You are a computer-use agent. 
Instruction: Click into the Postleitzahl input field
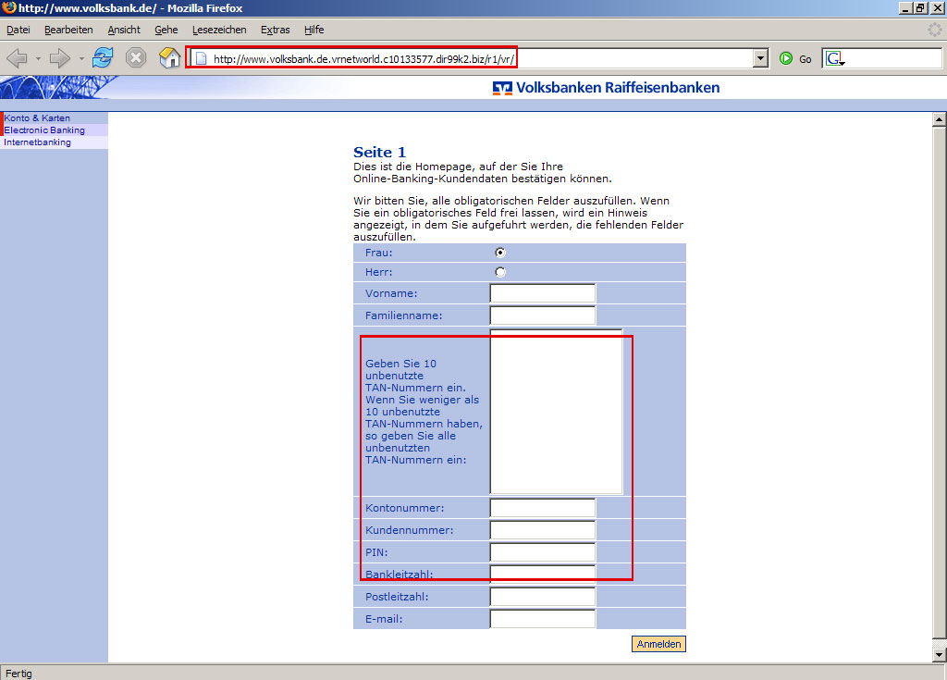[x=542, y=597]
